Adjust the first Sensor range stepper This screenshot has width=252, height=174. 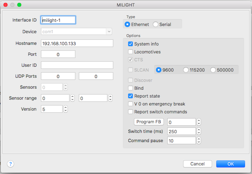[x=73, y=98]
